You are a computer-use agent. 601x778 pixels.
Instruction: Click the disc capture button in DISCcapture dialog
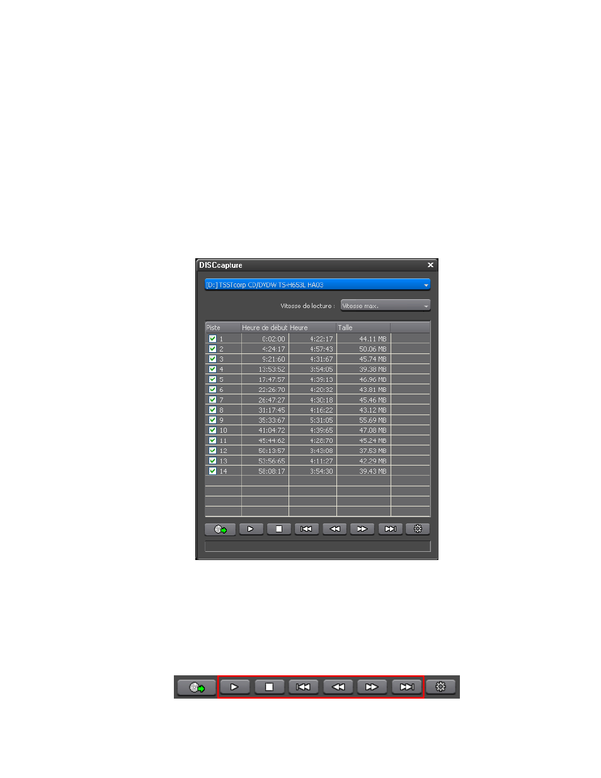pyautogui.click(x=220, y=529)
